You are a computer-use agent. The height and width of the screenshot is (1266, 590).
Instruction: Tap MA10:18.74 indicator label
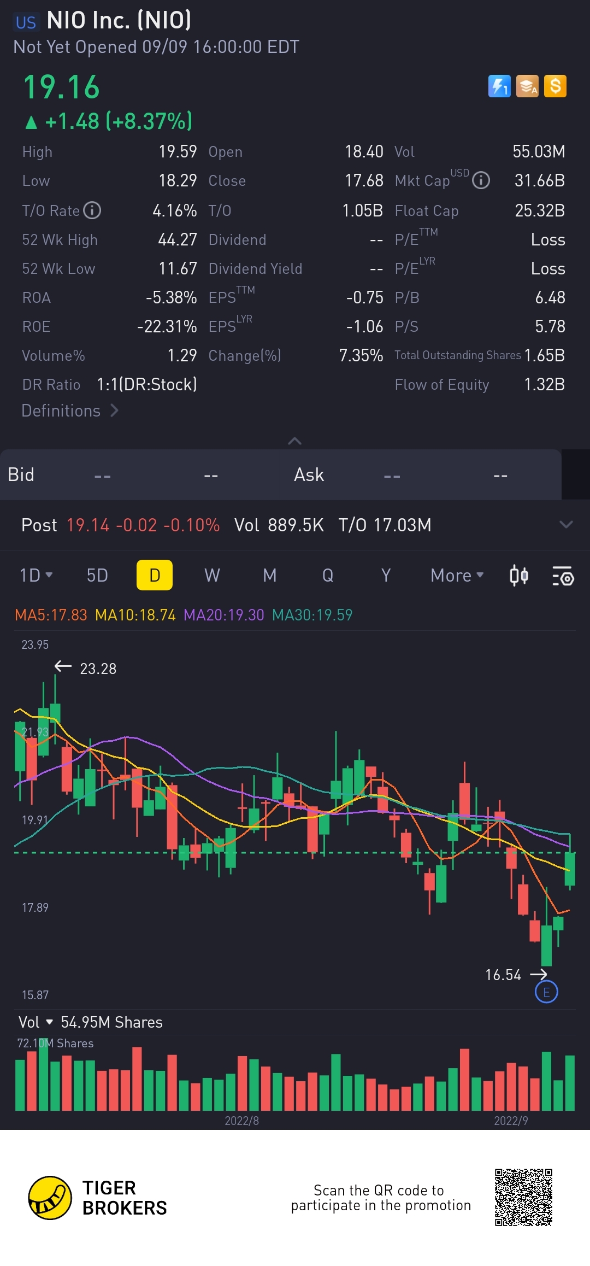click(x=135, y=615)
